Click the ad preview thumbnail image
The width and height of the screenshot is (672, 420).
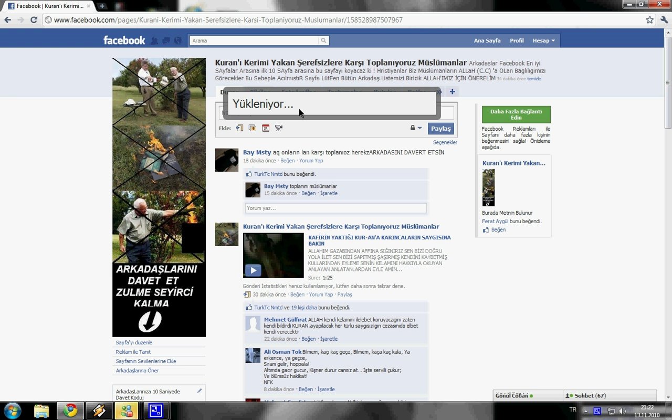(x=488, y=187)
